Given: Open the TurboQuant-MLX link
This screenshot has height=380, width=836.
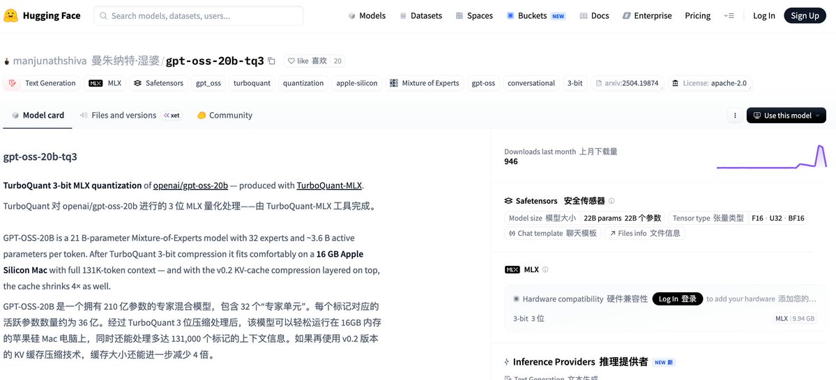Looking at the screenshot, I should pyautogui.click(x=329, y=185).
